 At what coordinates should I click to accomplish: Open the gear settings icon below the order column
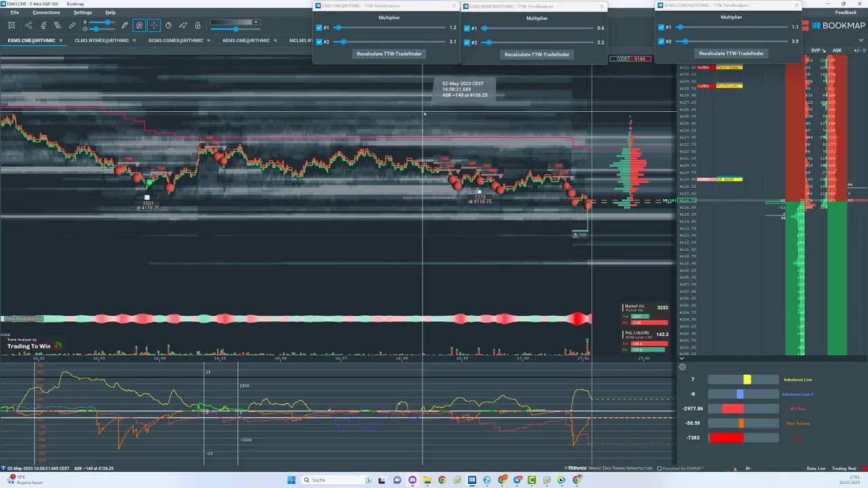(682, 367)
